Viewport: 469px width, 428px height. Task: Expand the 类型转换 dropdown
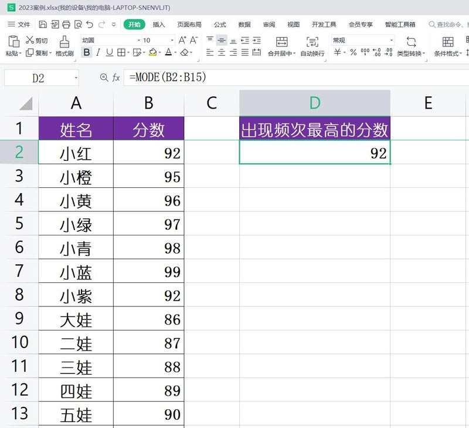[x=424, y=53]
